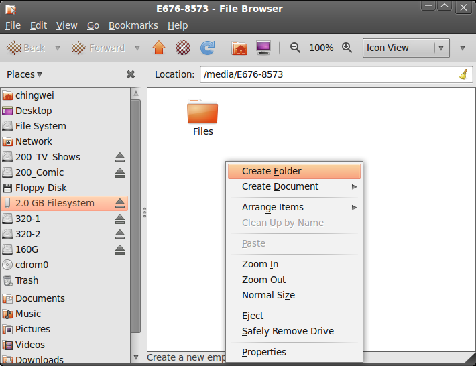
Task: Select Safely Remove Drive menu entry
Action: [x=294, y=331]
